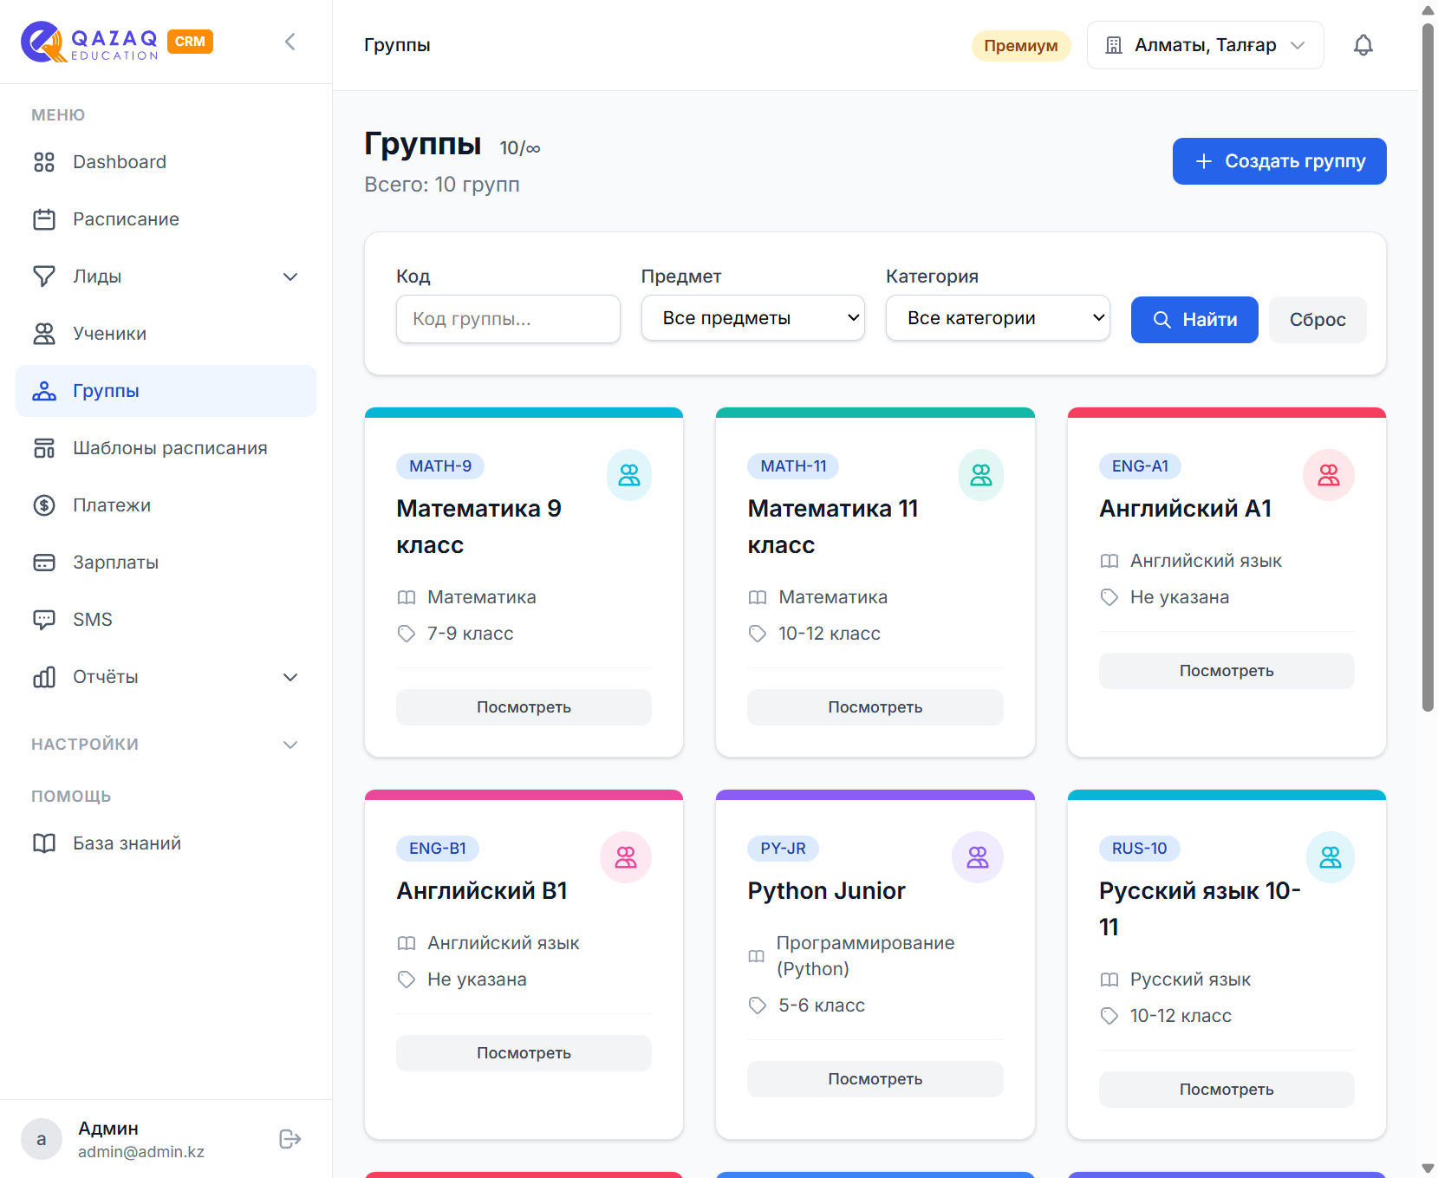The height and width of the screenshot is (1178, 1438).
Task: Select Группы in the sidebar
Action: tap(166, 391)
